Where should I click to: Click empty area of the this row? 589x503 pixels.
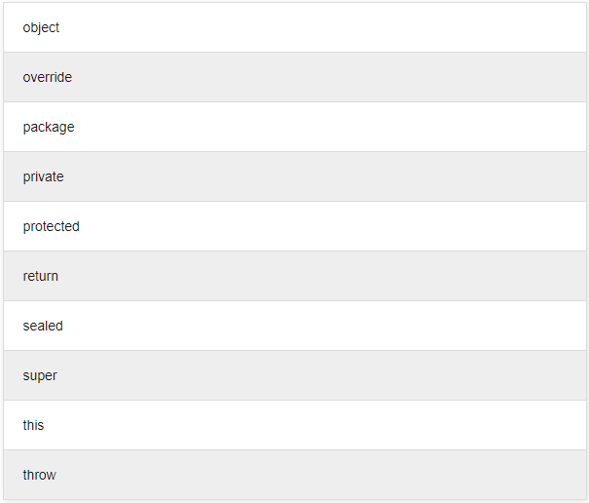click(x=341, y=425)
